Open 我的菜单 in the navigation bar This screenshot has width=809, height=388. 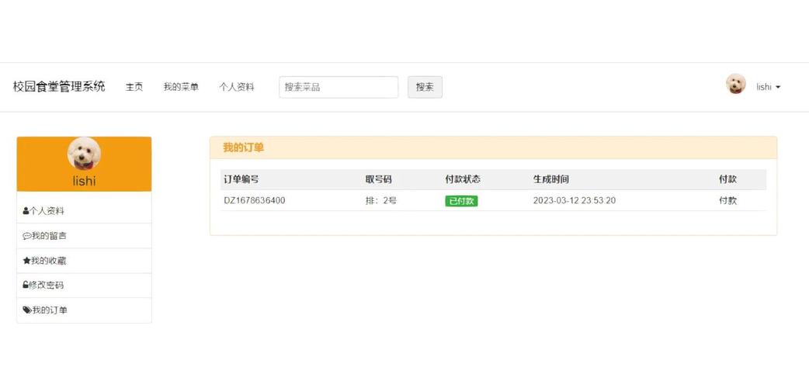click(x=181, y=87)
